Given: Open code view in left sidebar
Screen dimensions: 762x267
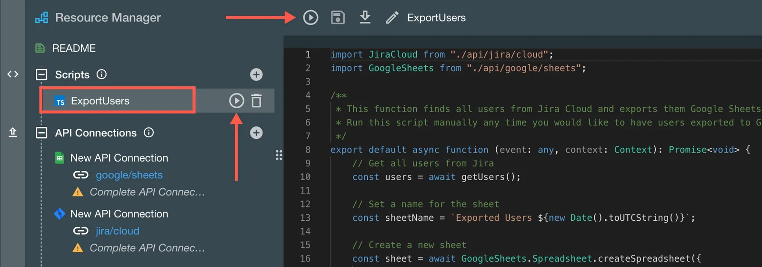Looking at the screenshot, I should click(x=13, y=74).
